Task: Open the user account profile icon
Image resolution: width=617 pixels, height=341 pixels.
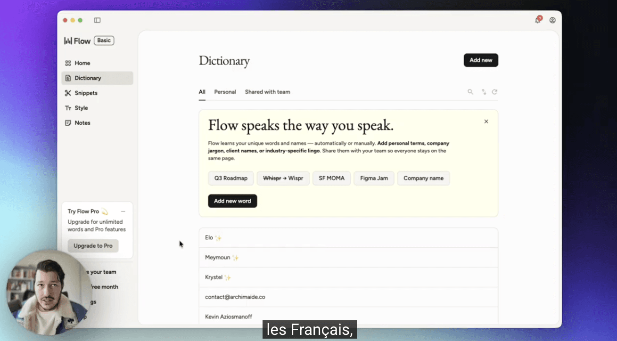Action: (x=552, y=20)
